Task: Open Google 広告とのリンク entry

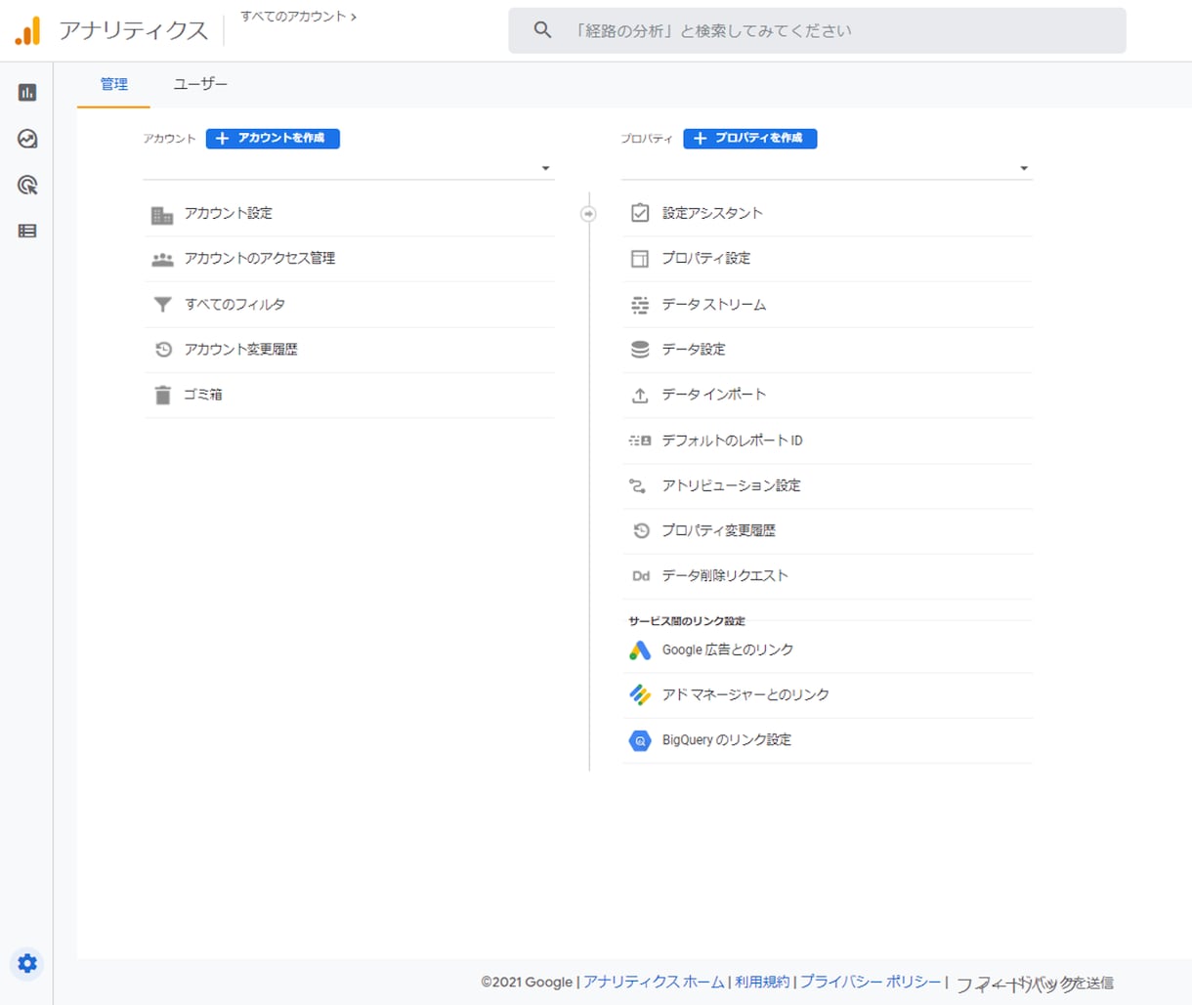Action: click(827, 650)
